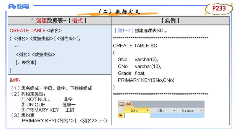Click the empty CNo cell in new row
236x133 pixels.
pos(163,116)
